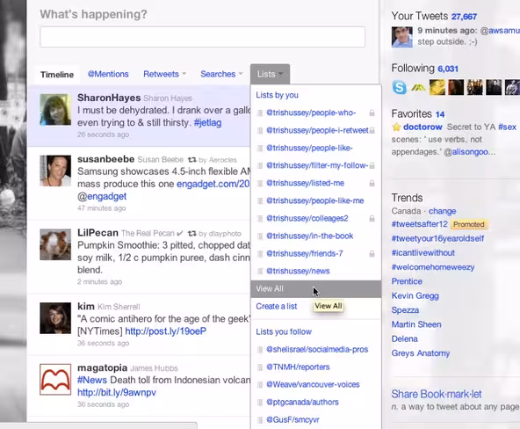This screenshot has height=429, width=520.
Task: Choose Create a list option
Action: [277, 306]
